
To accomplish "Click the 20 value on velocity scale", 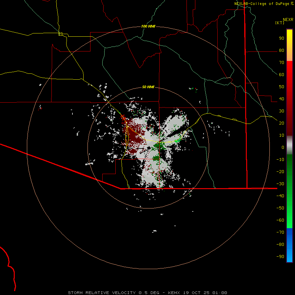I will click(x=282, y=123).
